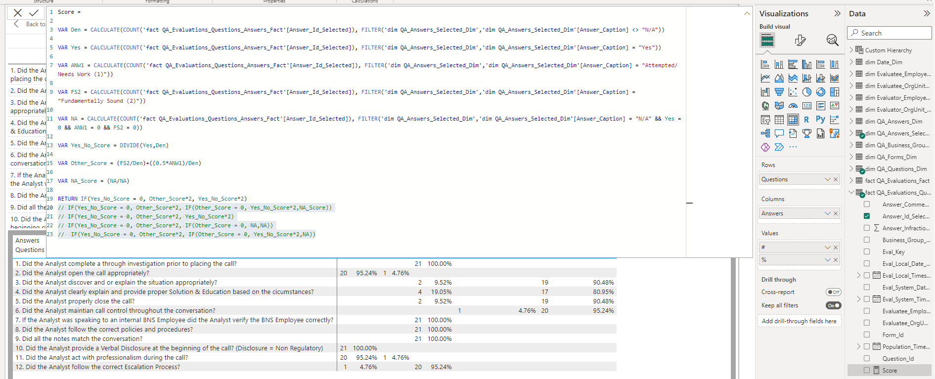Choose the Map globe visual
The height and width of the screenshot is (379, 935).
[765, 106]
